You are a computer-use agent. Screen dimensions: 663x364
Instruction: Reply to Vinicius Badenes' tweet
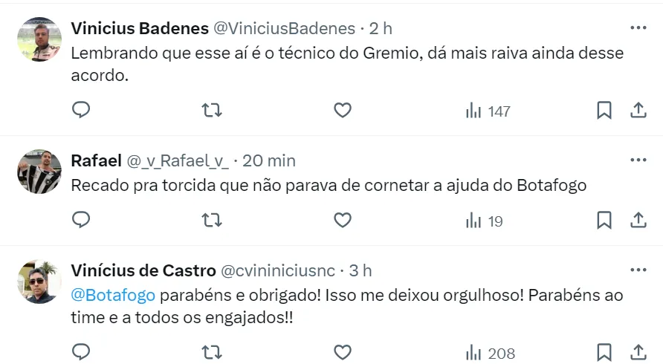coord(81,111)
